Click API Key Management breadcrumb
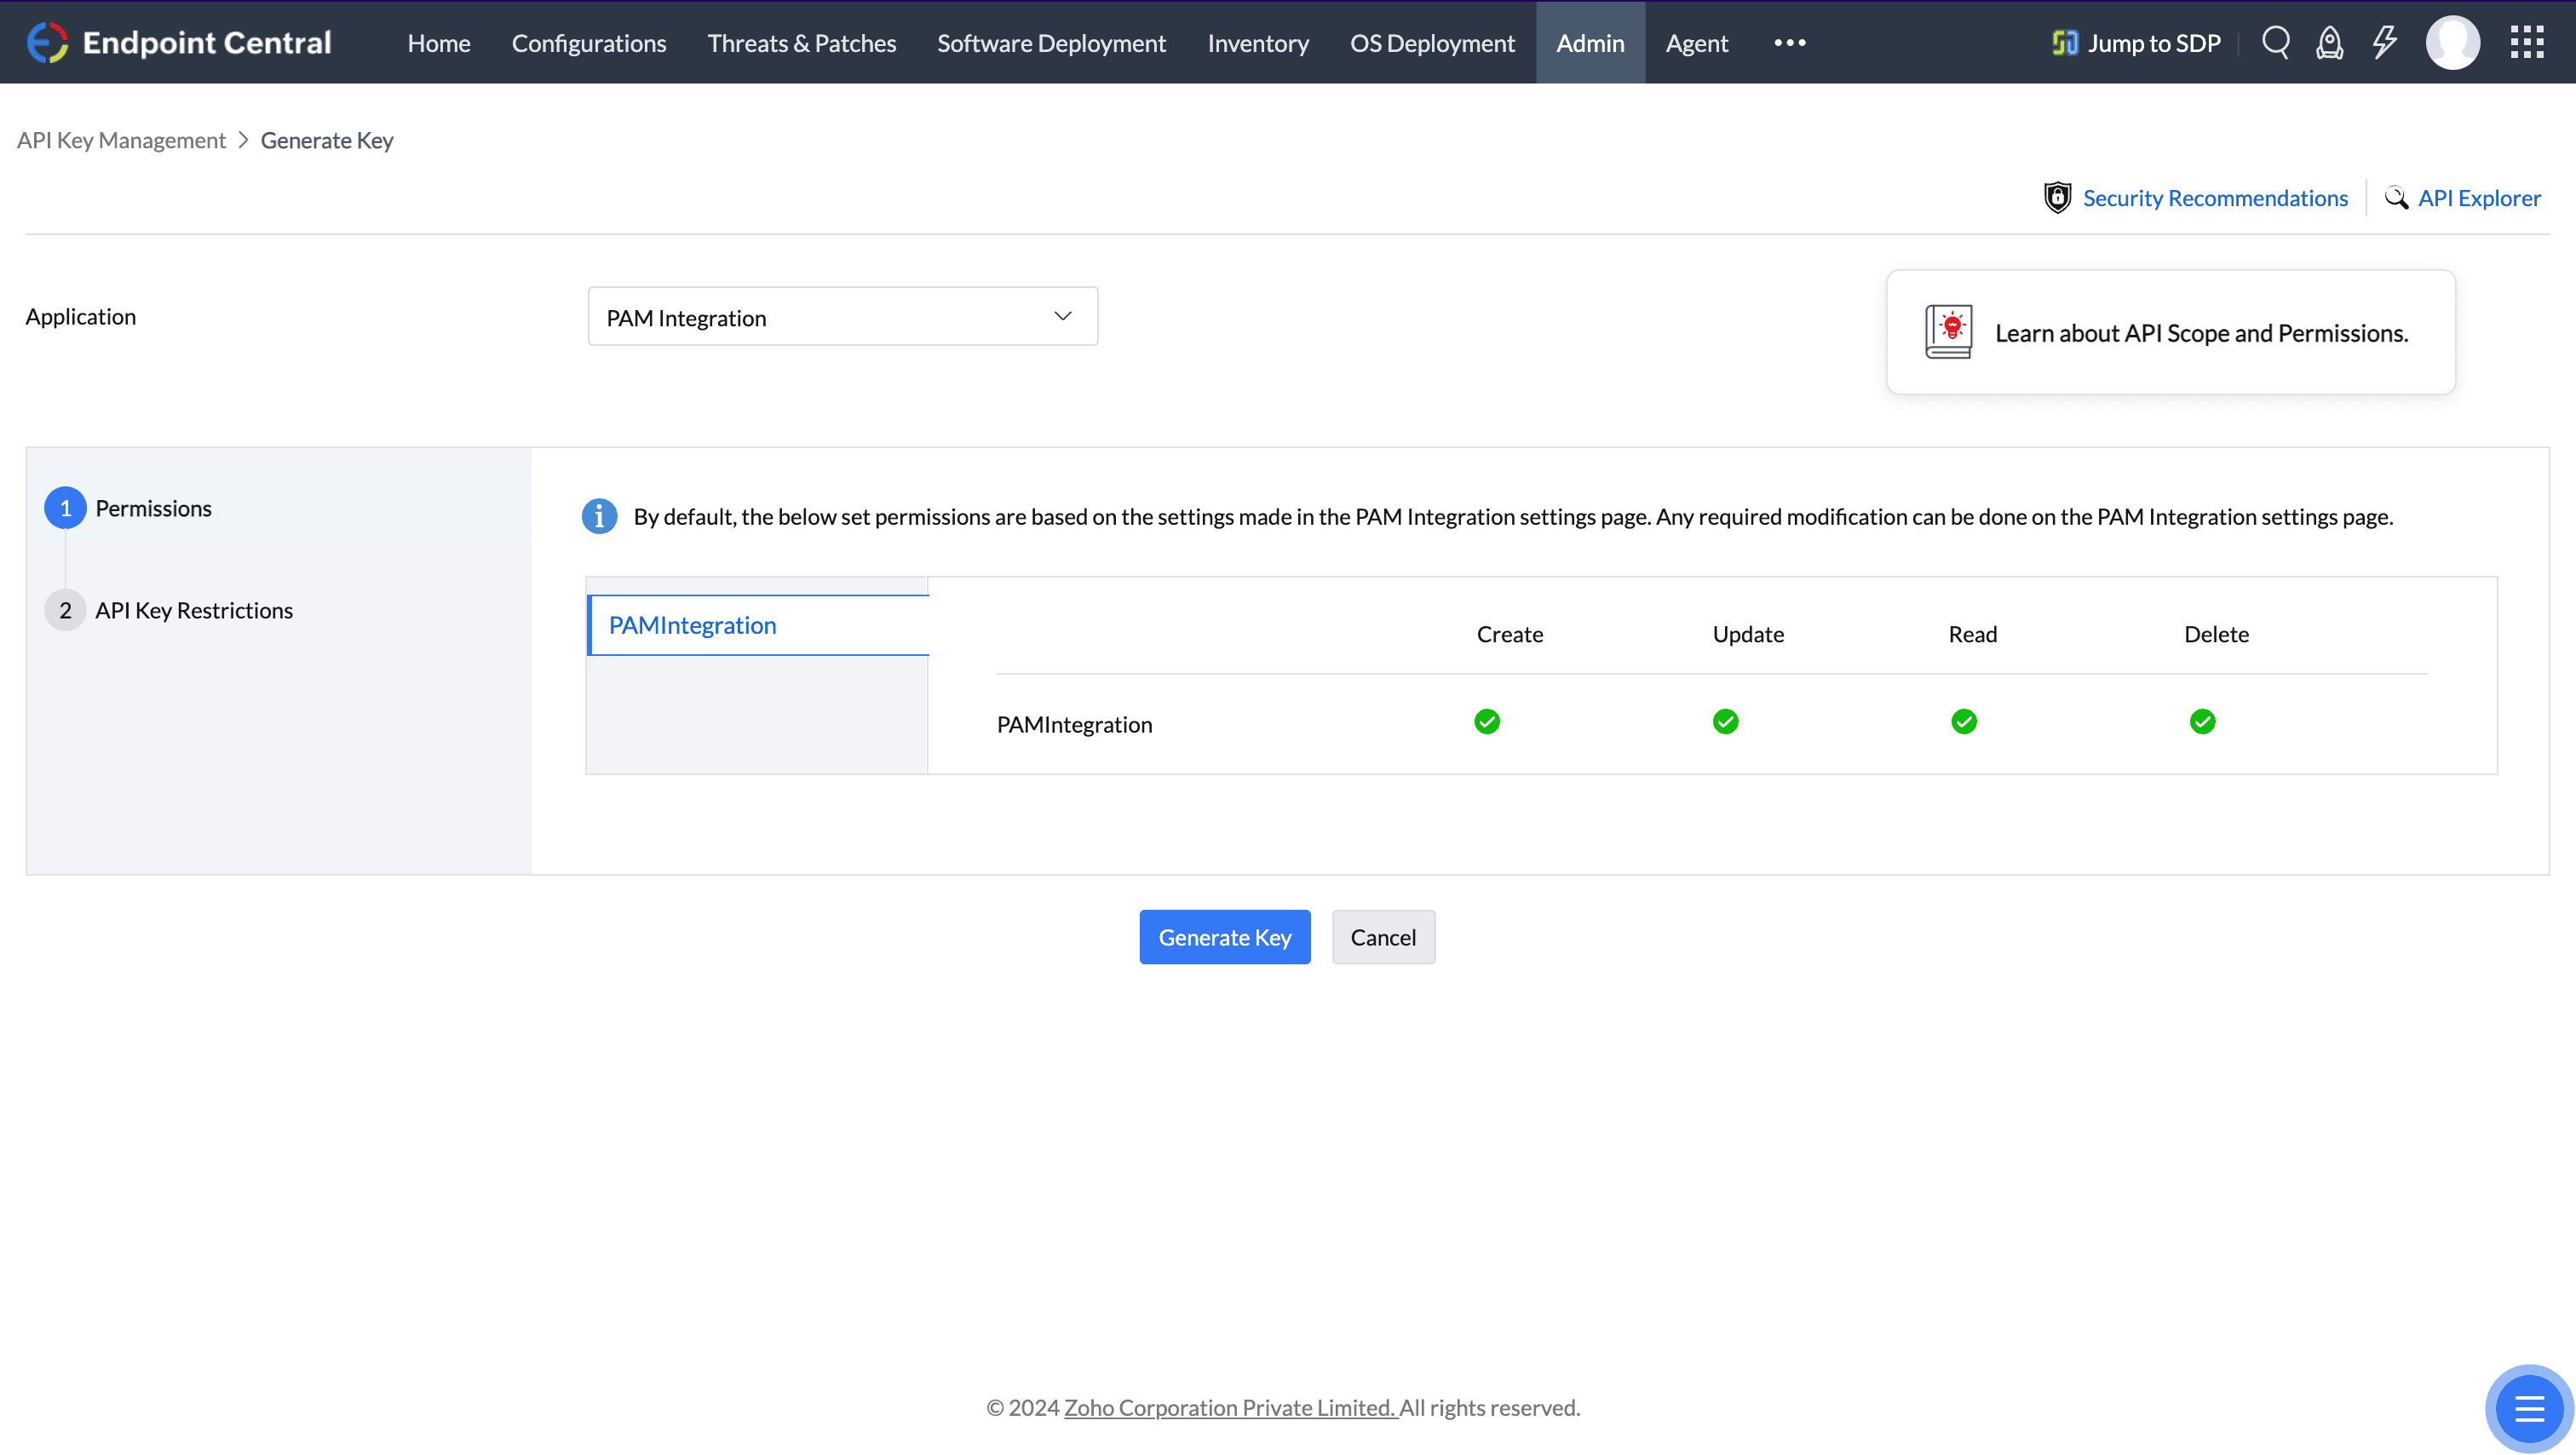Image resolution: width=2576 pixels, height=1455 pixels. point(121,140)
